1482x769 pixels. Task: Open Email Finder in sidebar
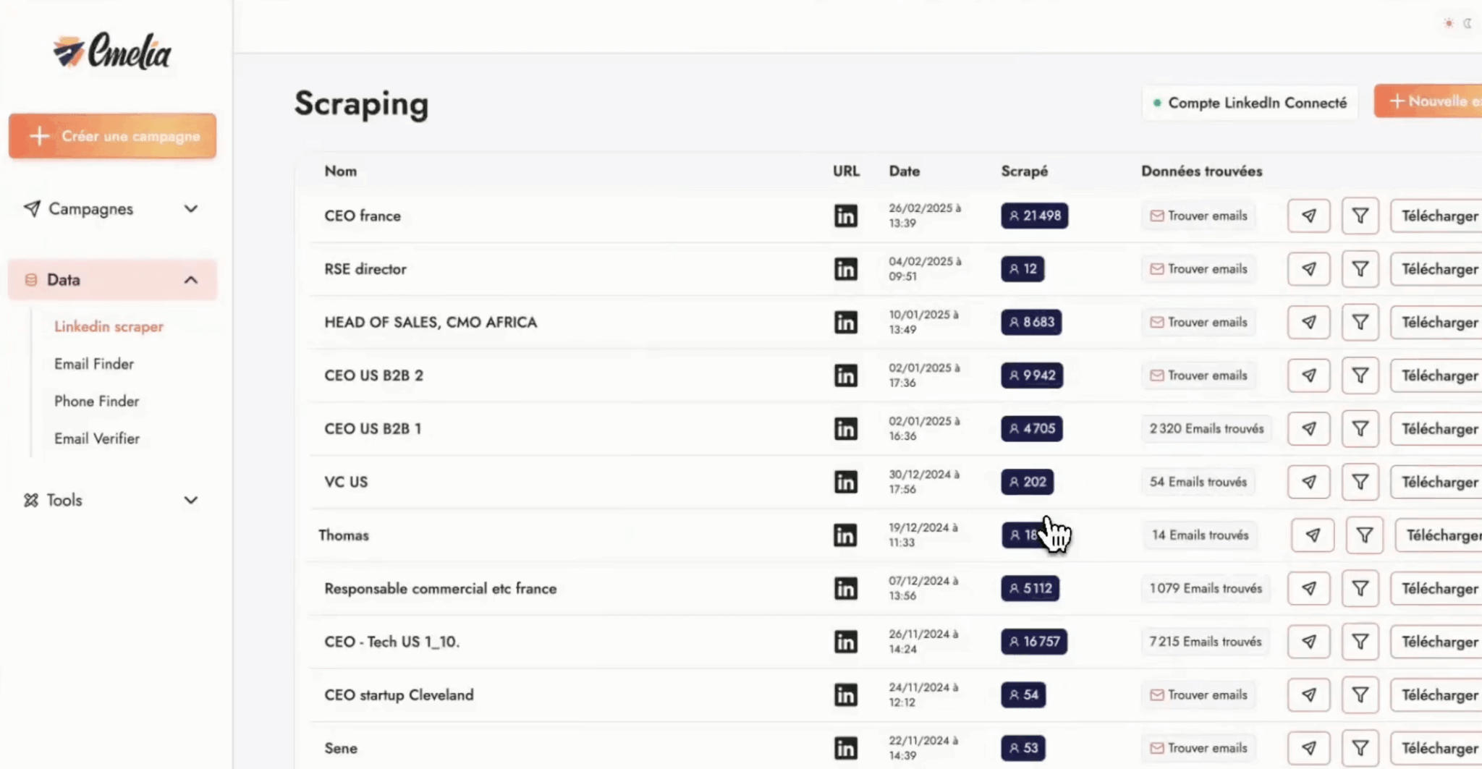tap(94, 364)
